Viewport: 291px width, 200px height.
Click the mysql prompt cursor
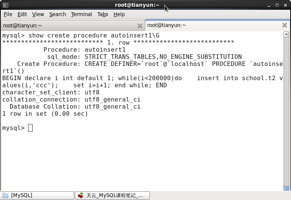click(30, 128)
